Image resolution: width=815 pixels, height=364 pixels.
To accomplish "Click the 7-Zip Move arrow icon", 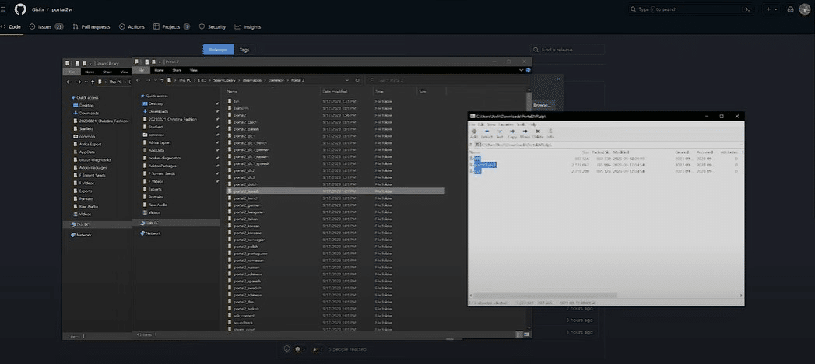I will click(525, 132).
